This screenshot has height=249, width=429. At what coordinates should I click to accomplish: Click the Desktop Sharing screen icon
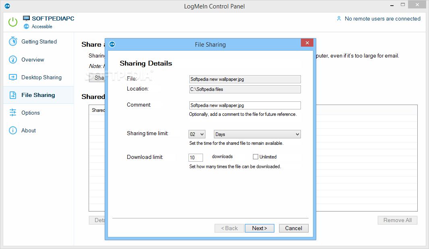point(13,77)
